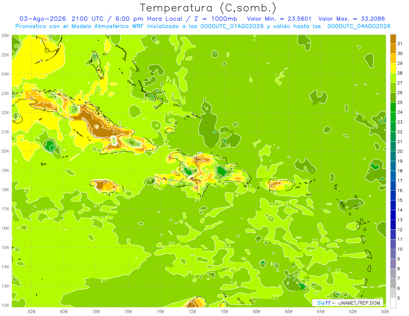Screen dimensions: 409x316
Task: Click the longitude axis label "72W"
Action: pyautogui.click(x=192, y=312)
